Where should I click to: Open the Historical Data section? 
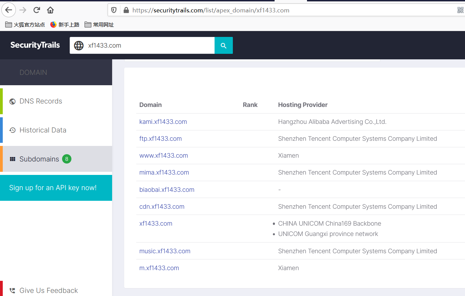click(56, 130)
